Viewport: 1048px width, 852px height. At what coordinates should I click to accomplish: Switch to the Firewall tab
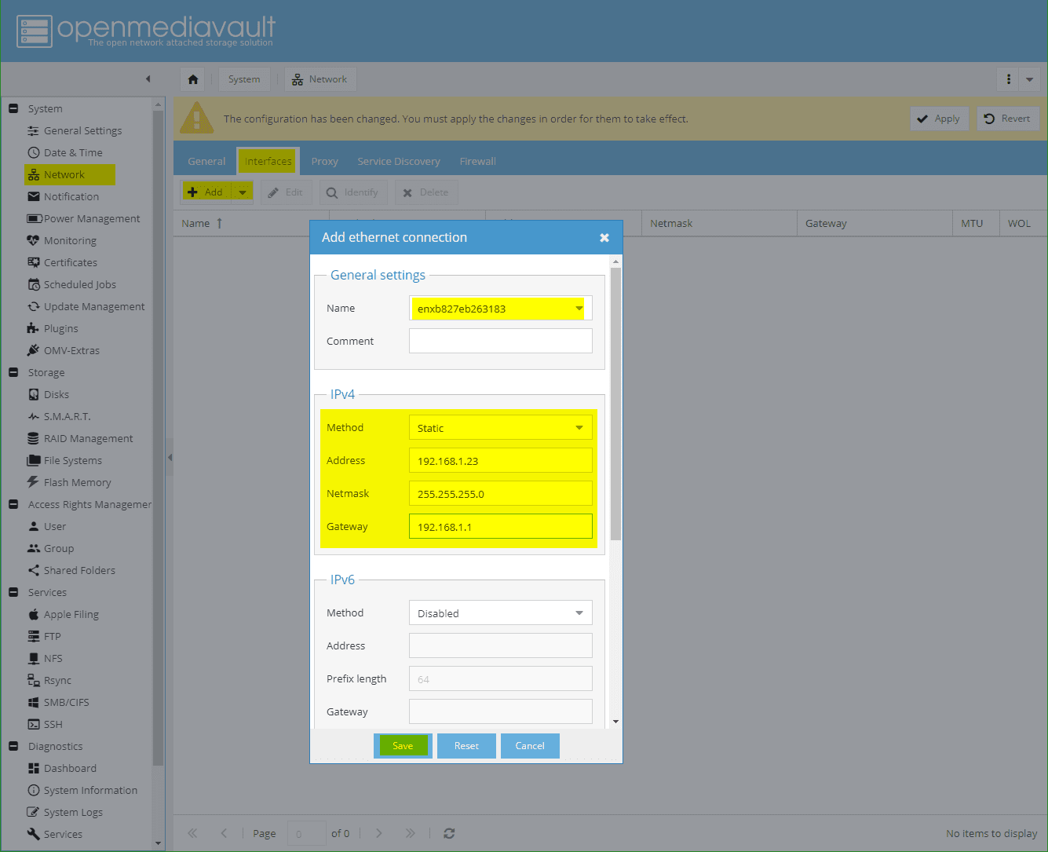click(477, 161)
